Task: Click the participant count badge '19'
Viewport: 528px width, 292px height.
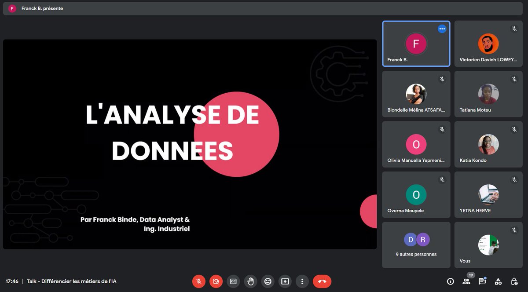Action: point(471,275)
